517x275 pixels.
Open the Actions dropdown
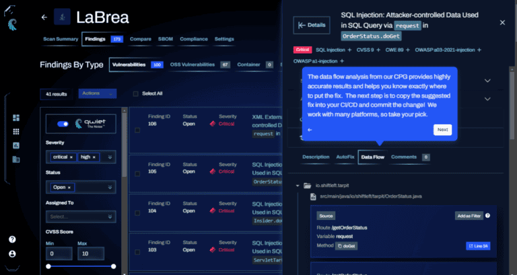[98, 93]
